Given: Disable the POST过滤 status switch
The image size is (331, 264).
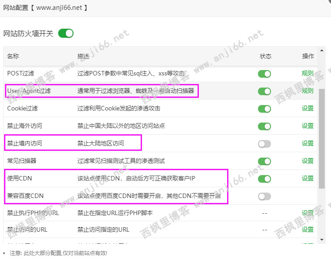Looking at the screenshot, I should [264, 74].
